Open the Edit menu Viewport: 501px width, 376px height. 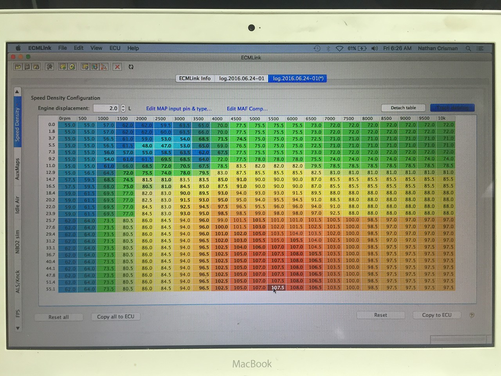point(79,48)
